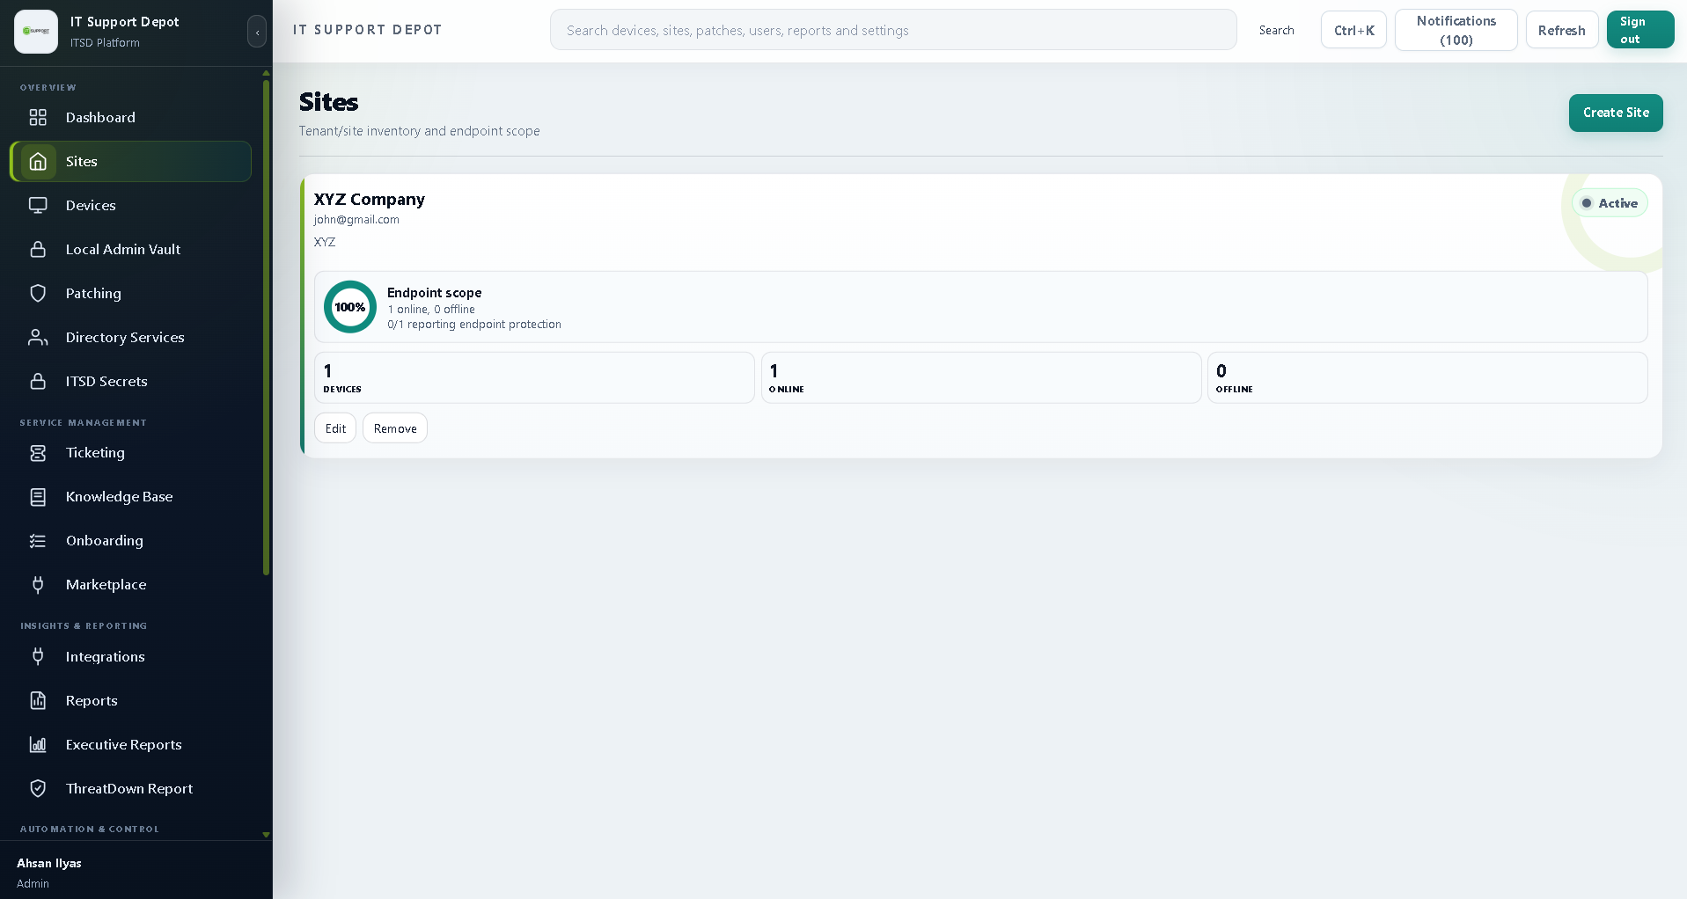The height and width of the screenshot is (899, 1687).
Task: Click the Search button
Action: (1276, 30)
